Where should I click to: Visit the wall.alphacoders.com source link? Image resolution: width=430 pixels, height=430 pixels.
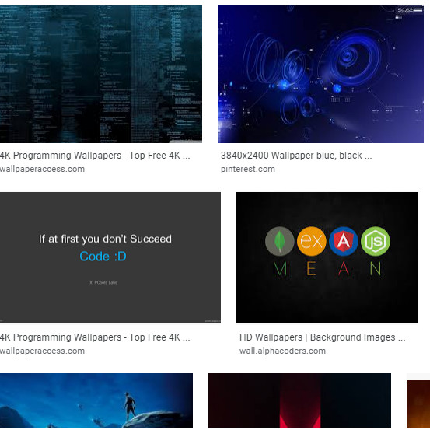pos(282,351)
